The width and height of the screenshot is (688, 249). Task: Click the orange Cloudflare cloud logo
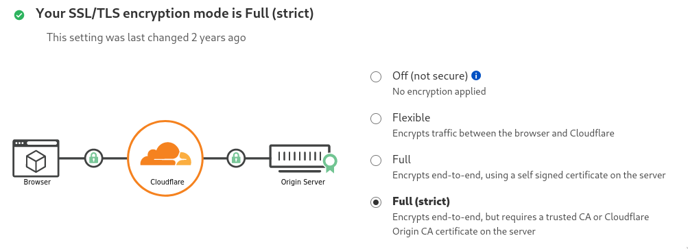pos(166,154)
